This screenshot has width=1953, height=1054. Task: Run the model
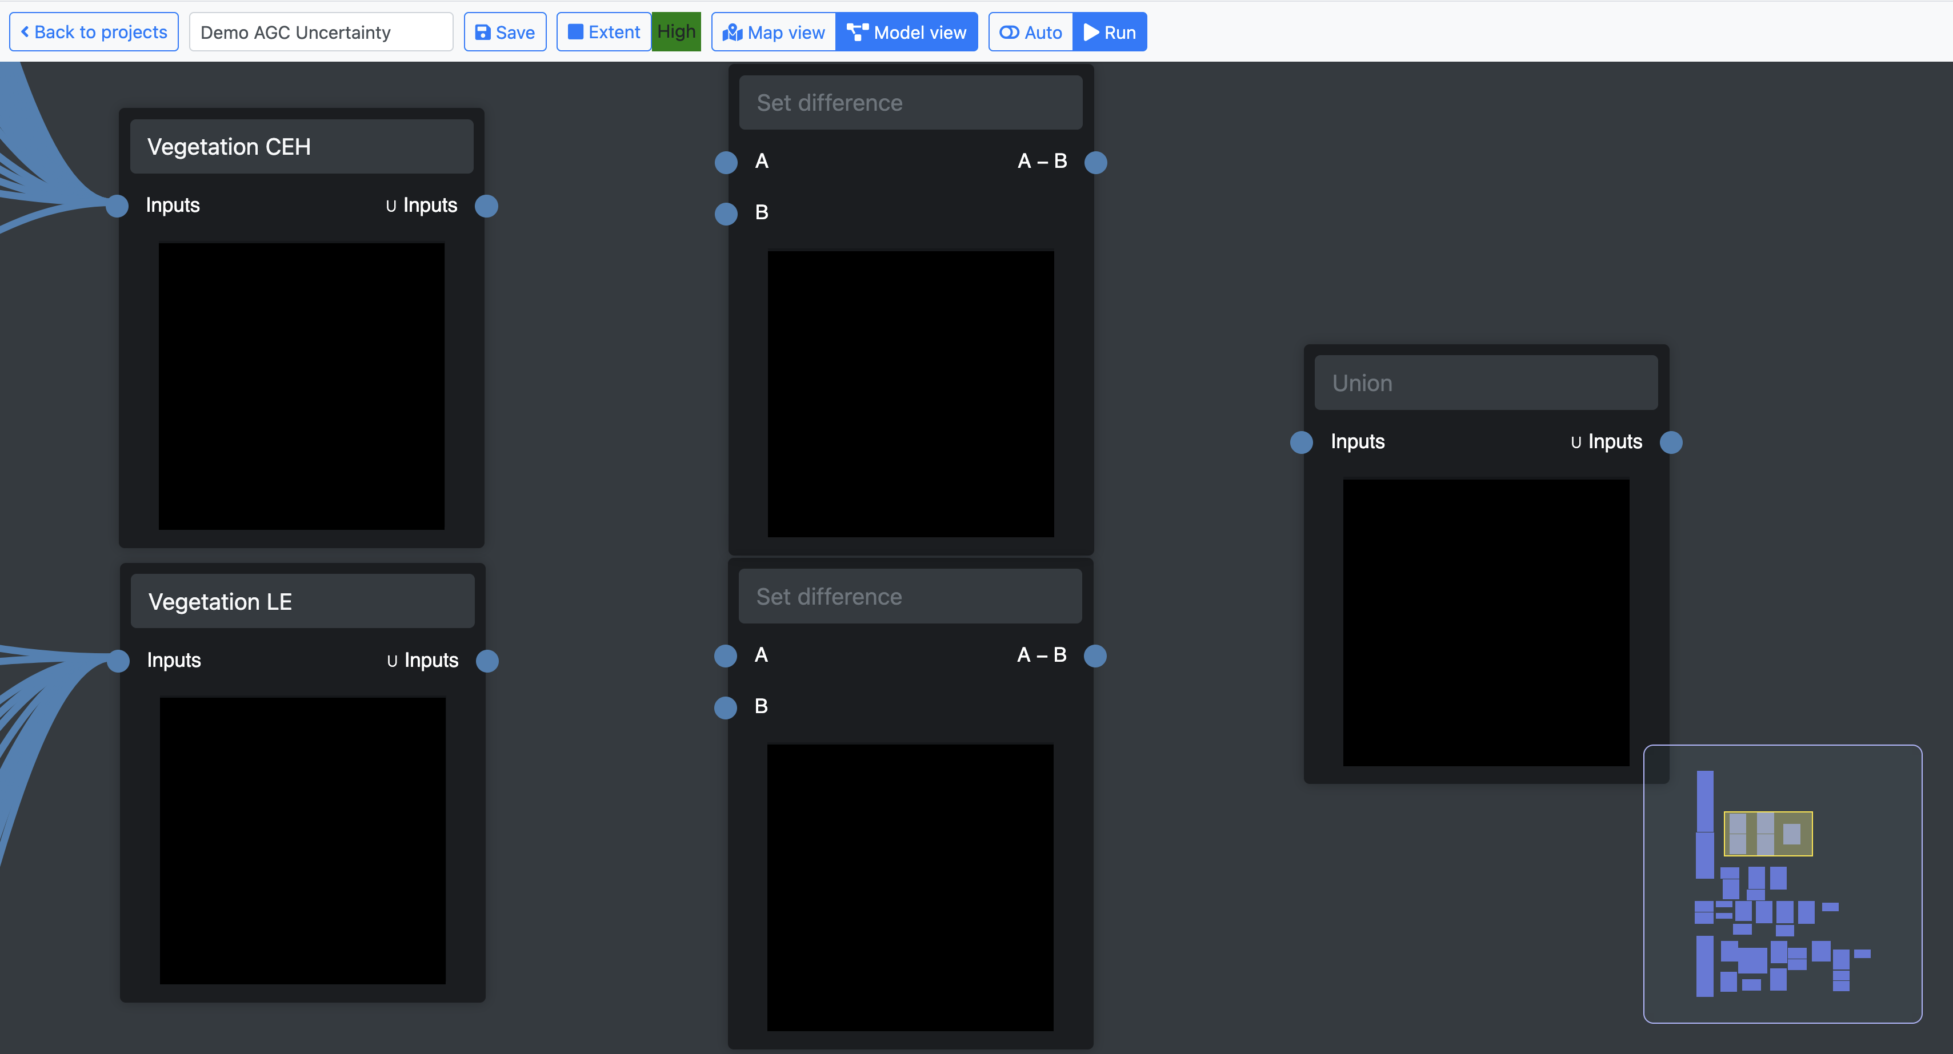[x=1109, y=33]
